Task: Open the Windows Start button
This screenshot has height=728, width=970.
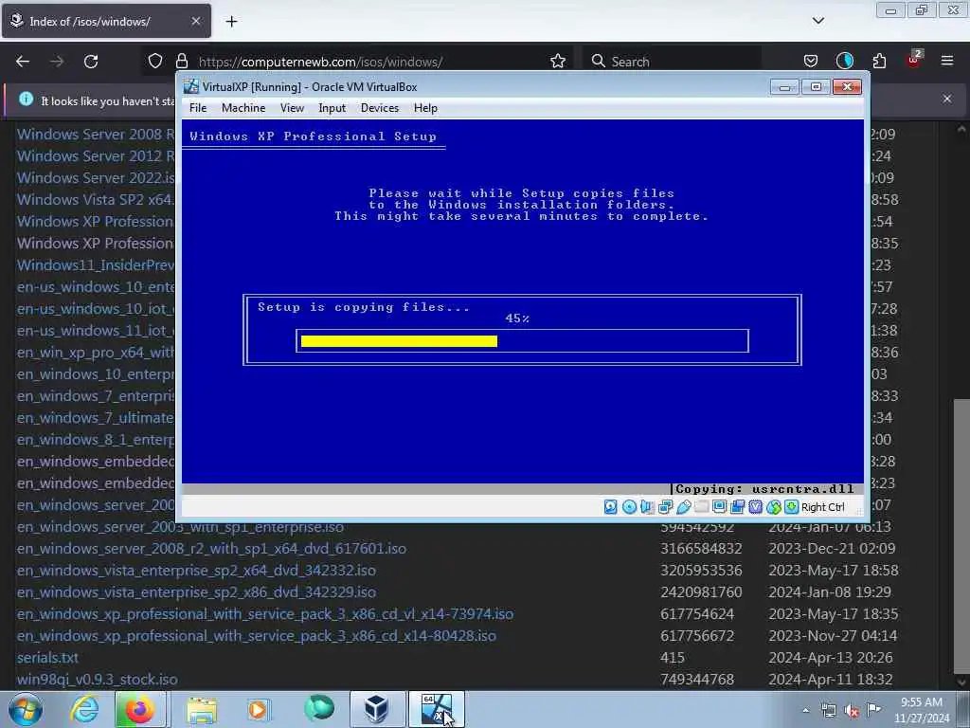Action: click(26, 709)
